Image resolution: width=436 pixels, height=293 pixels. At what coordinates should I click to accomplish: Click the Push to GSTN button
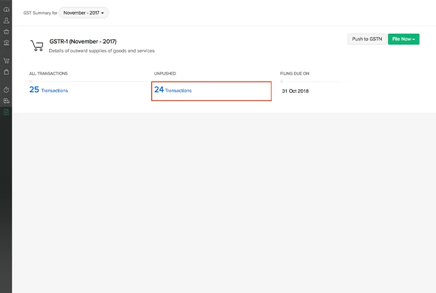pyautogui.click(x=367, y=39)
